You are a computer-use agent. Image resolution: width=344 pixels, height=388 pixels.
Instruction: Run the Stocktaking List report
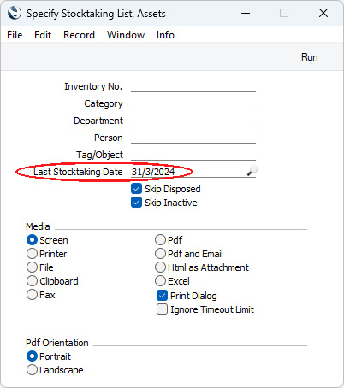click(x=309, y=57)
